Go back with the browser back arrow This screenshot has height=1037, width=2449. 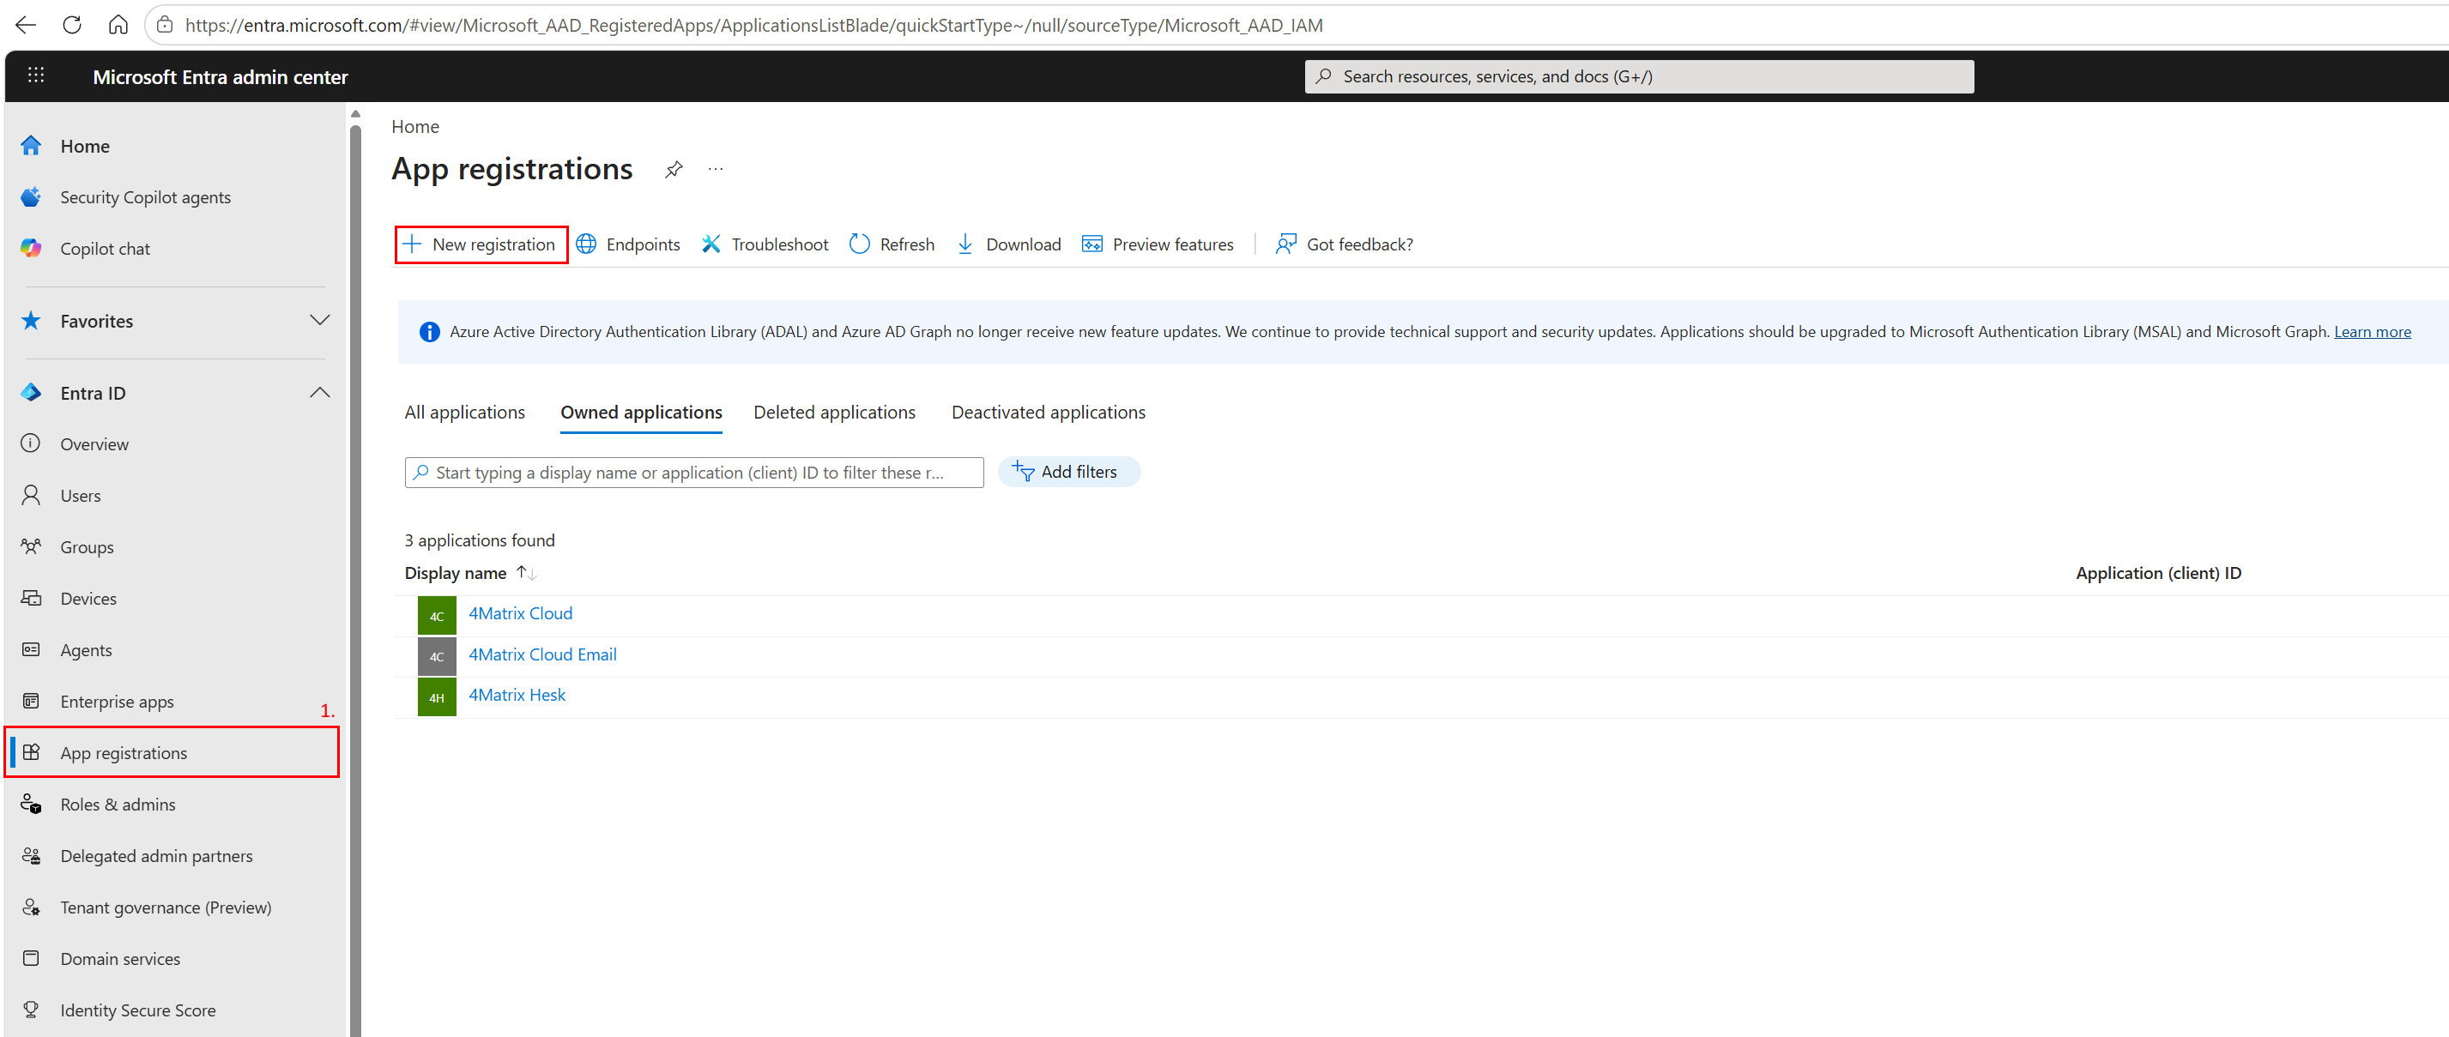(x=26, y=25)
